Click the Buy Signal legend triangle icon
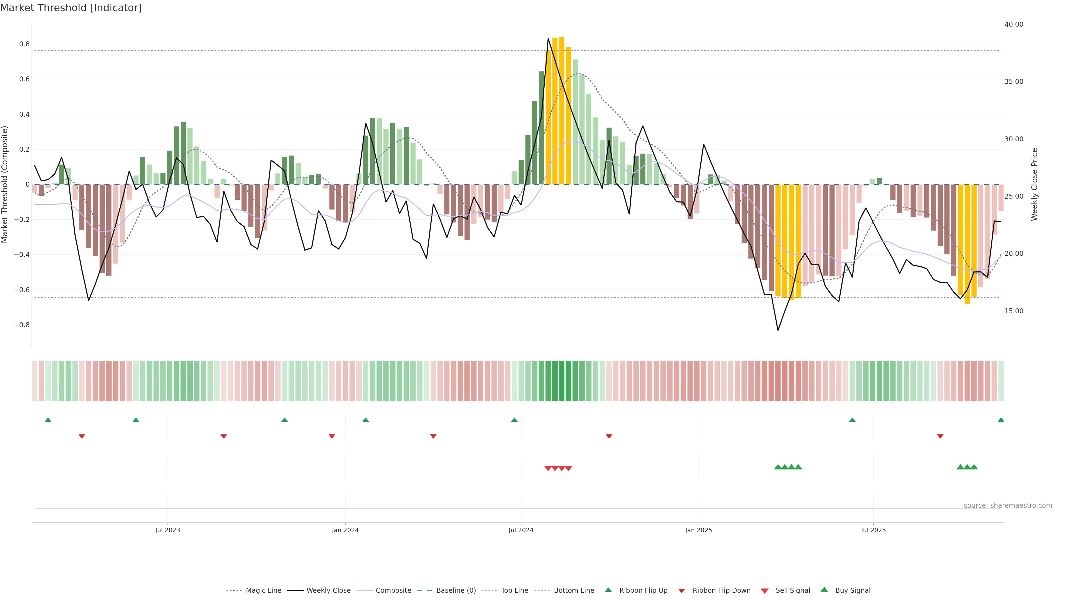The width and height of the screenshot is (1066, 600). point(824,590)
